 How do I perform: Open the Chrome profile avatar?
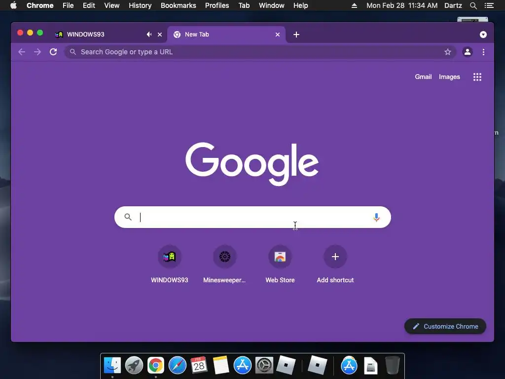(468, 52)
